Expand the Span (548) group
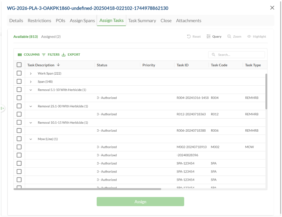 point(31,82)
